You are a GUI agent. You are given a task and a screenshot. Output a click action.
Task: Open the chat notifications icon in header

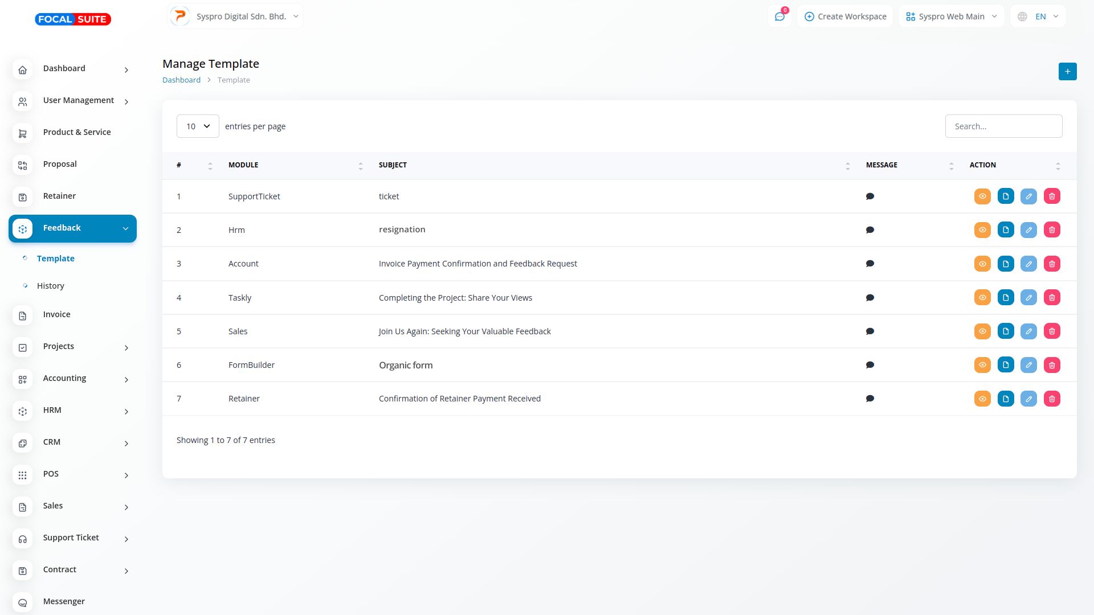pyautogui.click(x=779, y=17)
